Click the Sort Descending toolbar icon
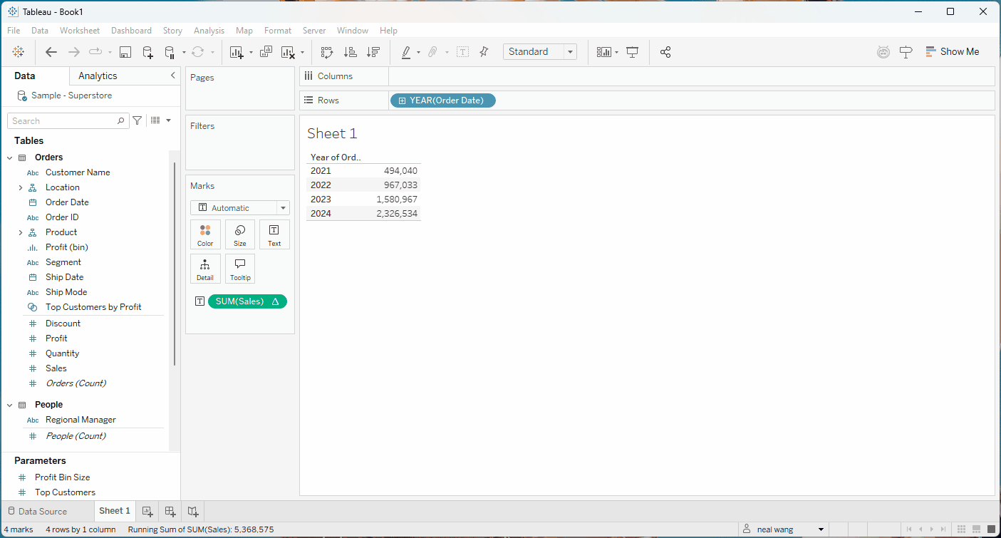Viewport: 1001px width, 538px height. (x=373, y=52)
